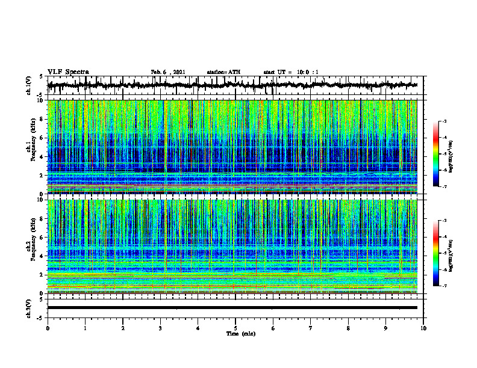Click the "5" tick on the time axis
The height and width of the screenshot is (368, 477).
click(x=235, y=328)
